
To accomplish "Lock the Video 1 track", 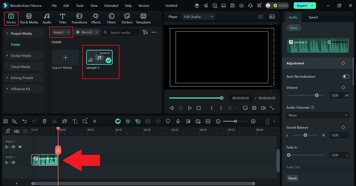I will 7,147.
